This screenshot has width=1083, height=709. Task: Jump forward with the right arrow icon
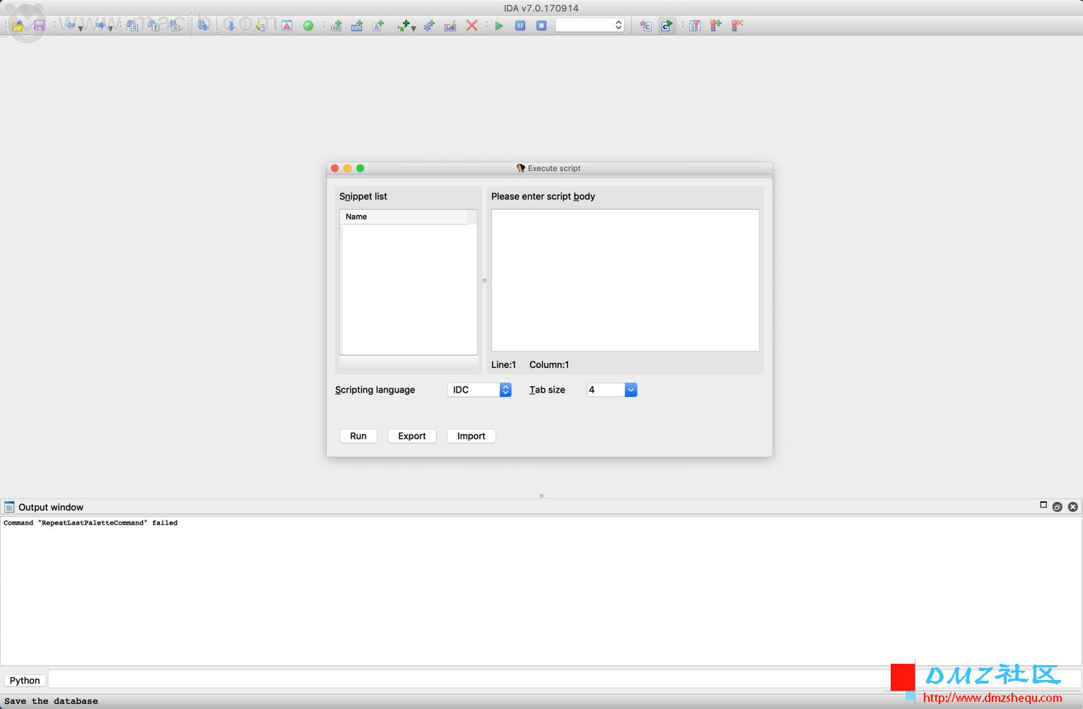tap(100, 25)
